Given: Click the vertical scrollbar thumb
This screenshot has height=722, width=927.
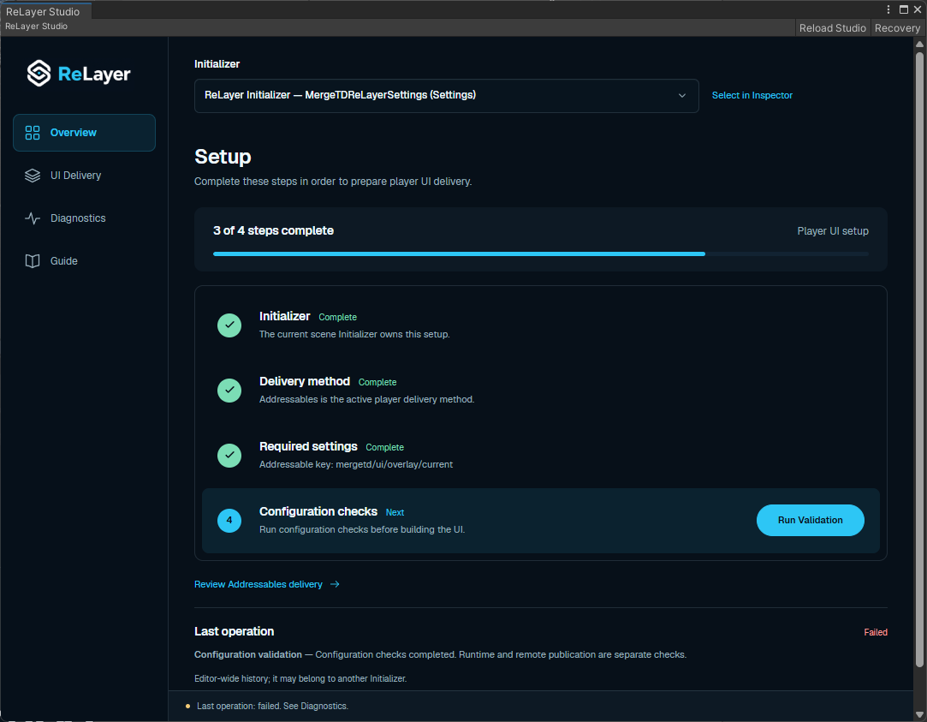Looking at the screenshot, I should 919,360.
